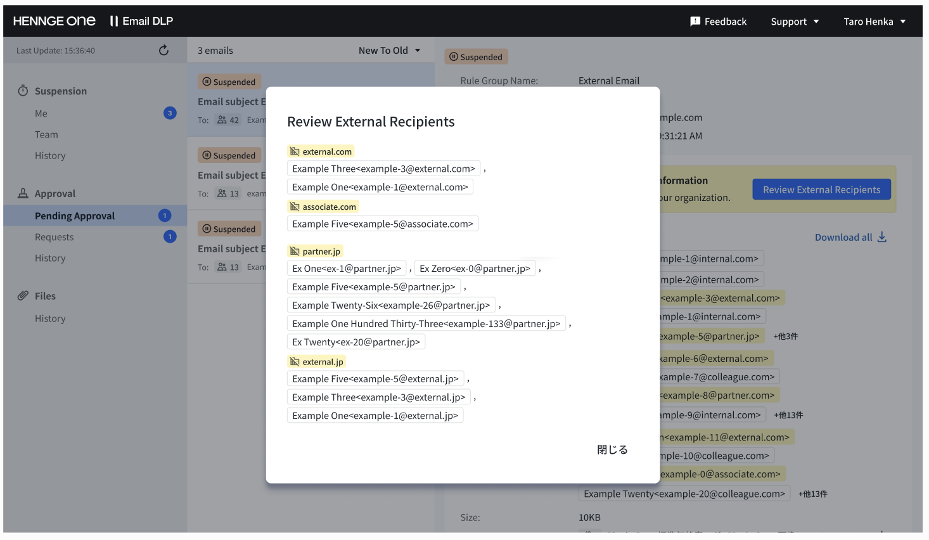The width and height of the screenshot is (929, 540).
Task: Click the +他3件 more recipients indicator
Action: (x=785, y=336)
